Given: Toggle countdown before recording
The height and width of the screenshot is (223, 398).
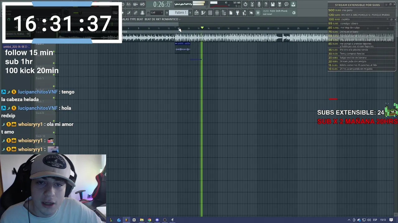Looking at the screenshot, I should pyautogui.click(x=128, y=4).
